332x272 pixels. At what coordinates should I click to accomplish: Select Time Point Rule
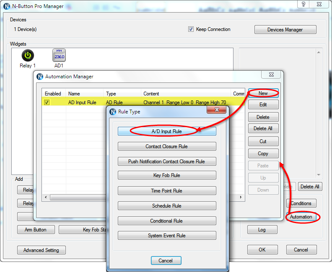coord(167,191)
